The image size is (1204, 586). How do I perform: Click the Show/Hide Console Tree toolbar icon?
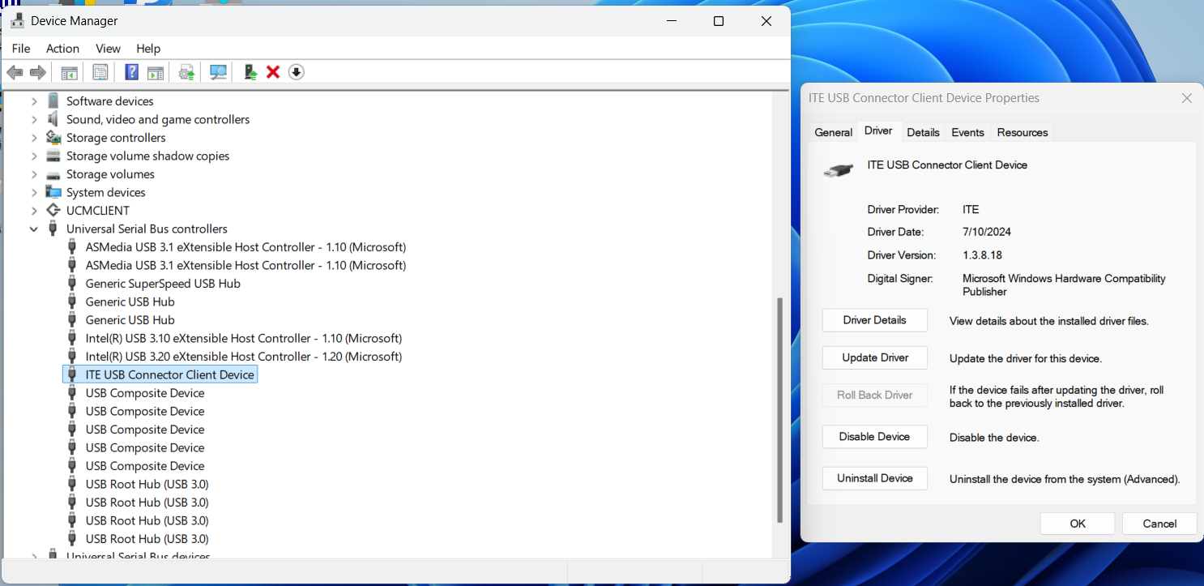tap(70, 73)
